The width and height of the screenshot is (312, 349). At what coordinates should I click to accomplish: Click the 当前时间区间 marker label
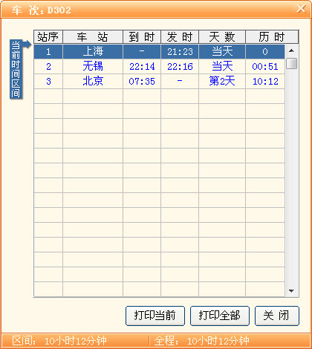coord(16,69)
